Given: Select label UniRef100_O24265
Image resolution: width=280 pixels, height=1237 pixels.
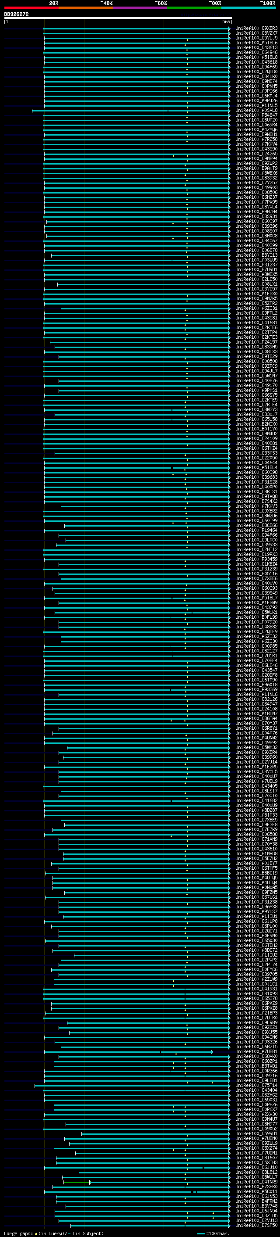Looking at the screenshot, I should point(256,154).
